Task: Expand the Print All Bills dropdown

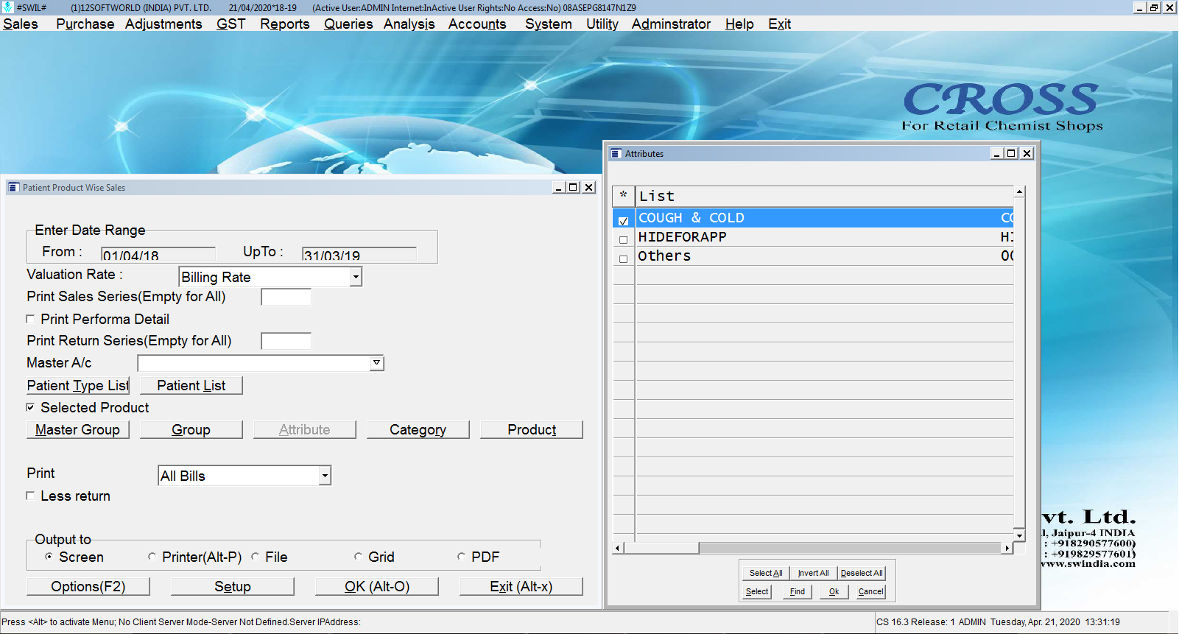Action: (325, 476)
